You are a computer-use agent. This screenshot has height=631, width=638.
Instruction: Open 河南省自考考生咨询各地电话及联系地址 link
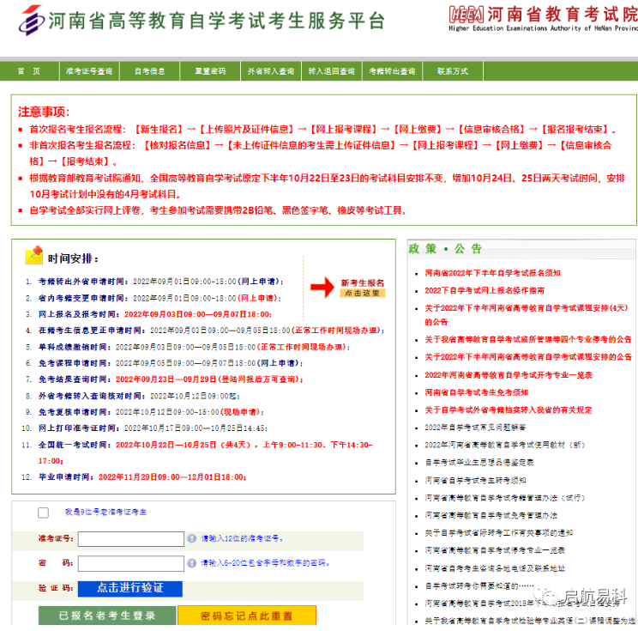[495, 568]
